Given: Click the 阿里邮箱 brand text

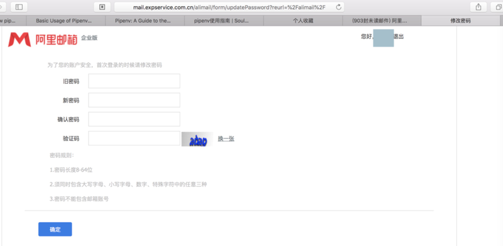Looking at the screenshot, I should (x=57, y=40).
